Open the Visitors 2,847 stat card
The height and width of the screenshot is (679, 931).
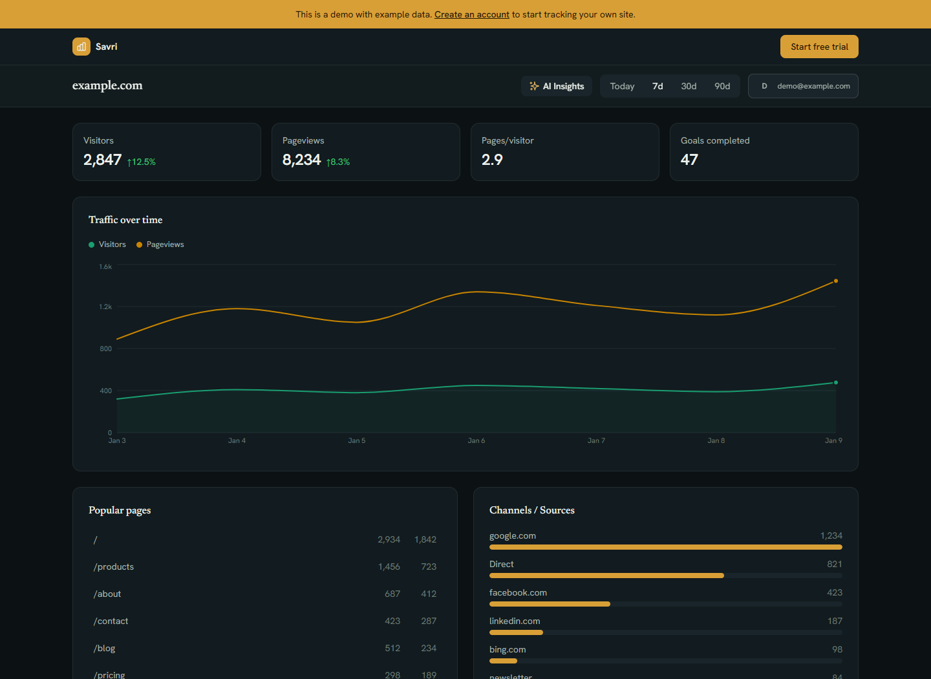click(x=167, y=152)
